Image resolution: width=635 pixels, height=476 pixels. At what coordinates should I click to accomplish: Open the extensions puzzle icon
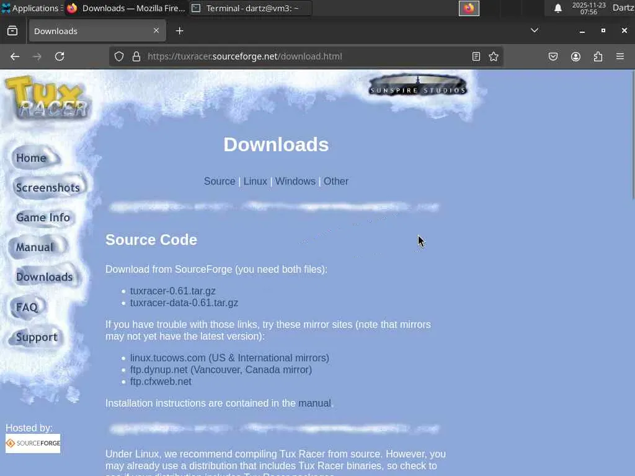point(598,56)
